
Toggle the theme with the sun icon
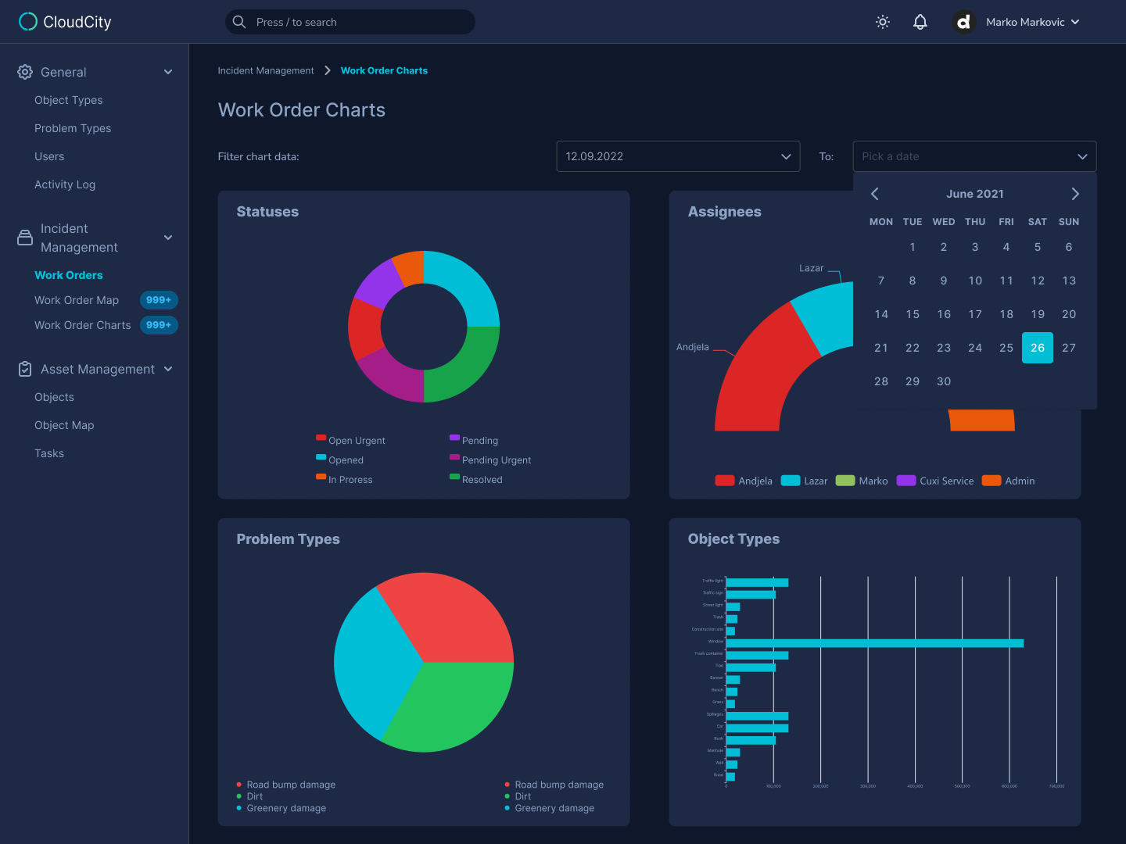(882, 21)
